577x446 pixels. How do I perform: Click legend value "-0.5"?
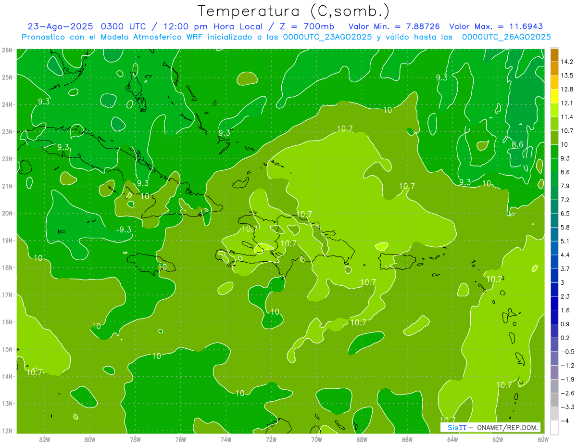point(566,352)
